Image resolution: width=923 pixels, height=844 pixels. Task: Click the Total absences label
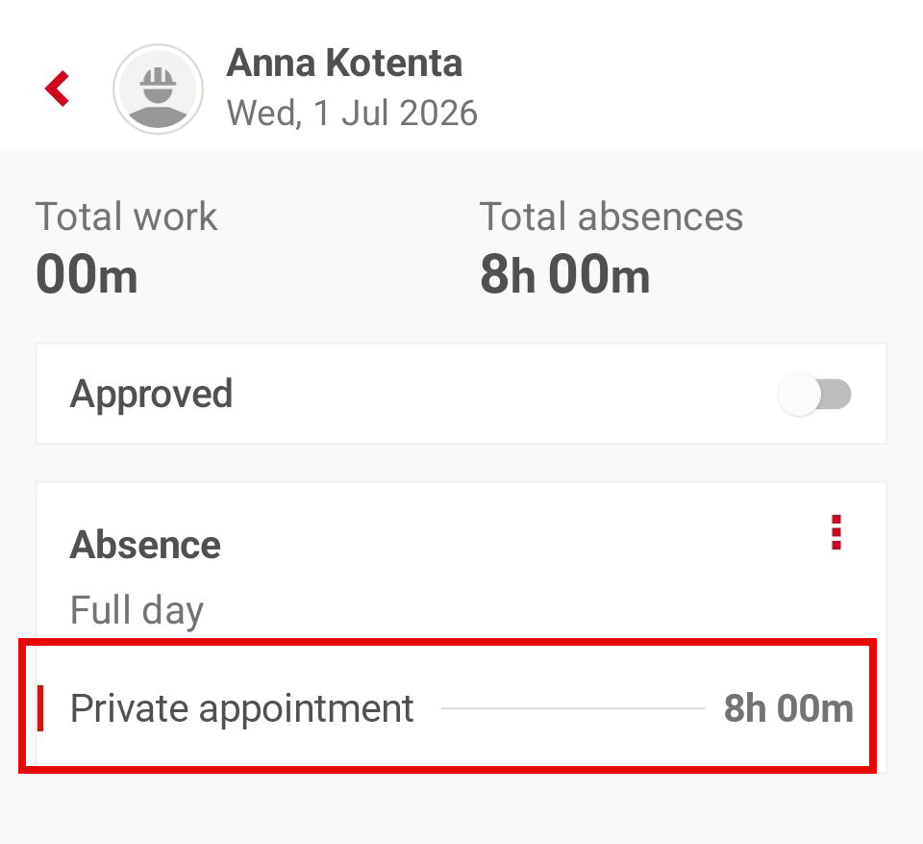pos(611,216)
